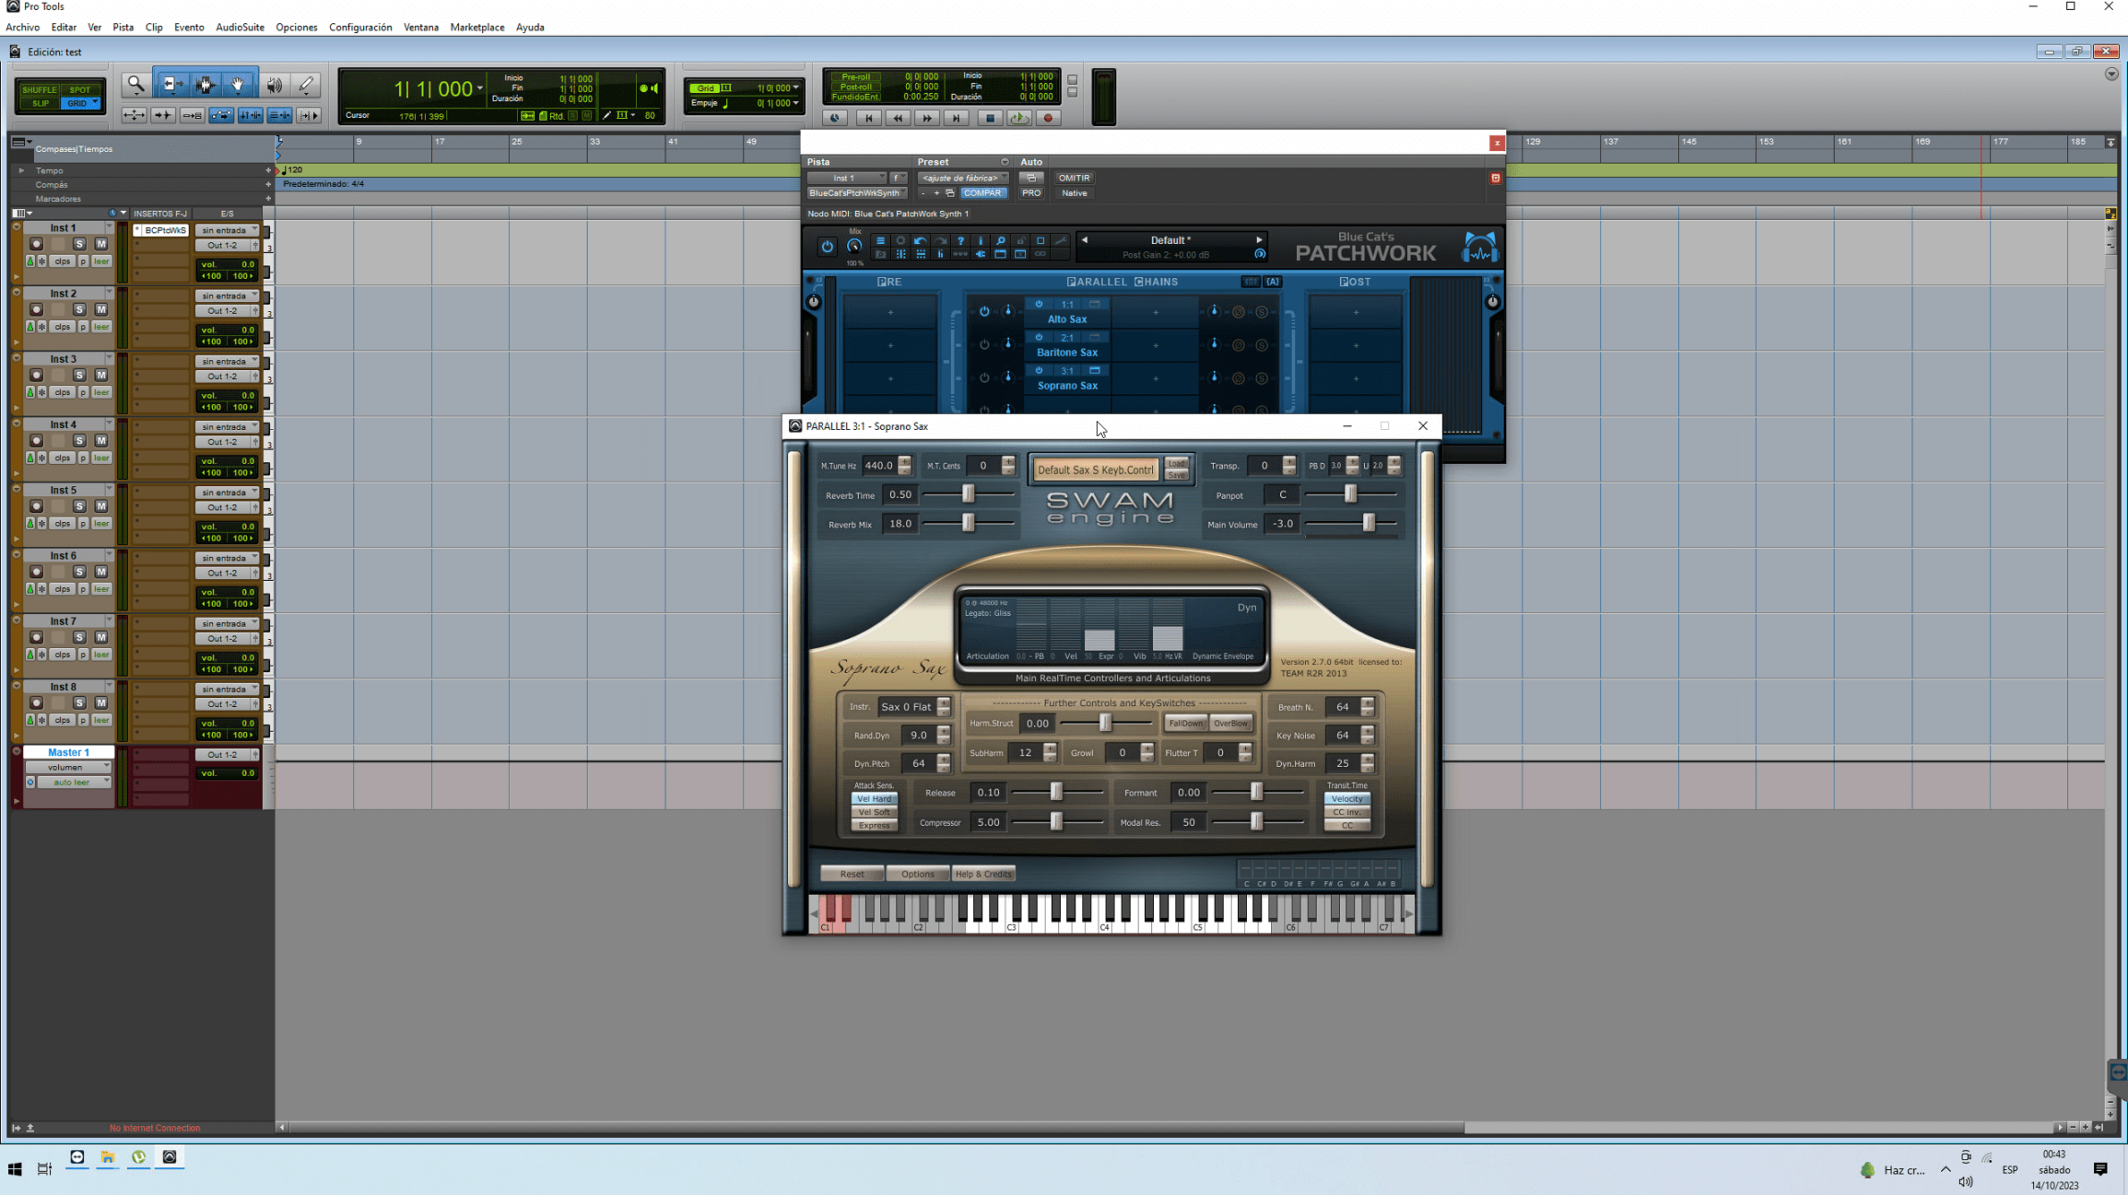
Task: Select the Zoomer magnifier tool
Action: 136,84
